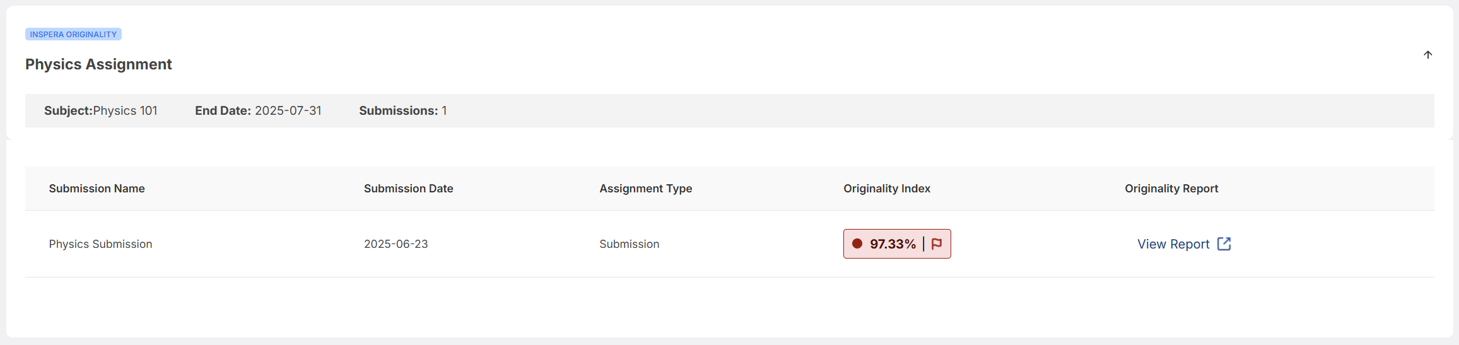Click the Submissions: 1 count
The width and height of the screenshot is (1459, 345).
click(403, 111)
